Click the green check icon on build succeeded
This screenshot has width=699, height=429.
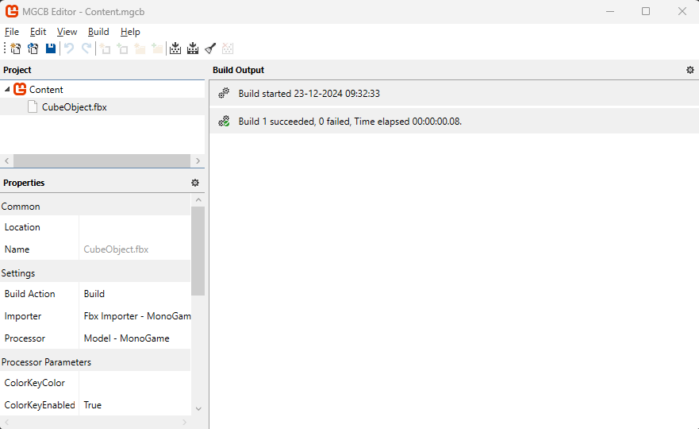point(224,121)
